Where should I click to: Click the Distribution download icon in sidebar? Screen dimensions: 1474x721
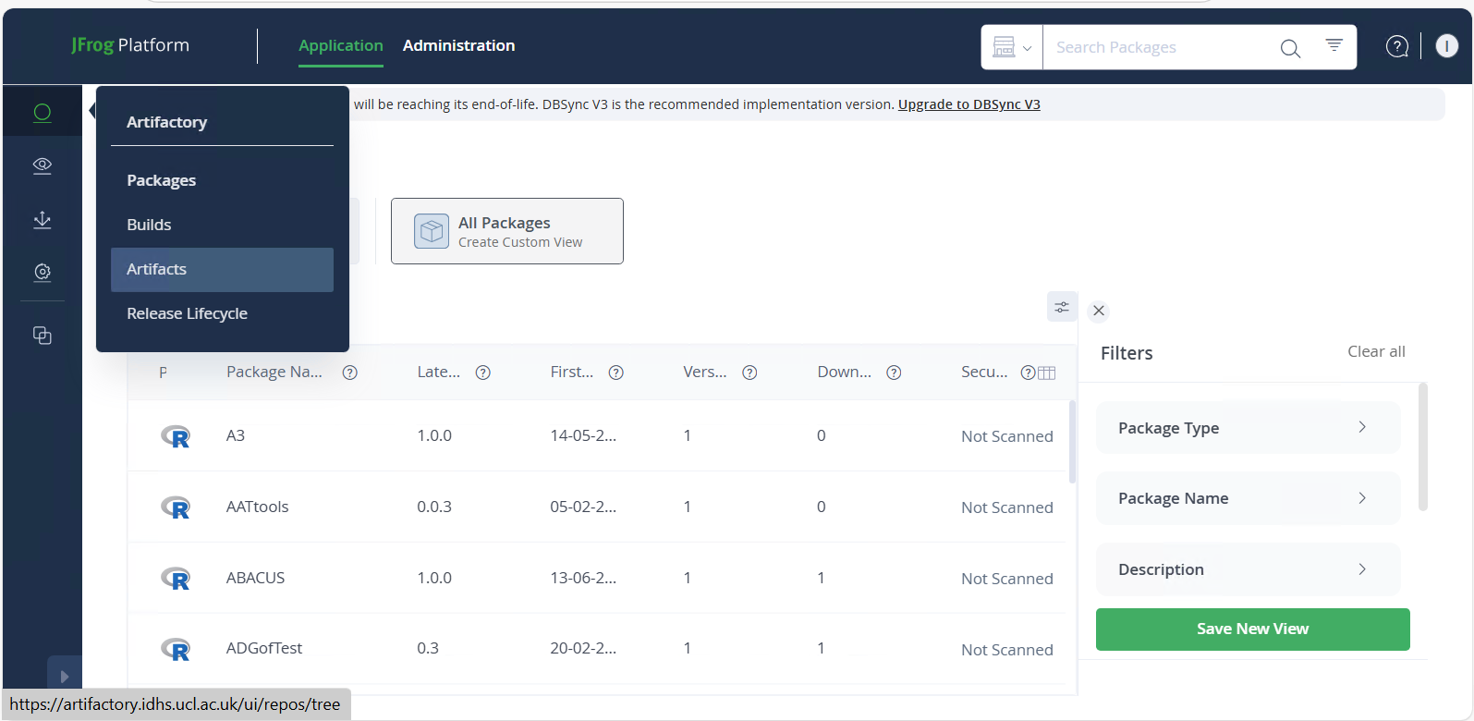coord(43,220)
